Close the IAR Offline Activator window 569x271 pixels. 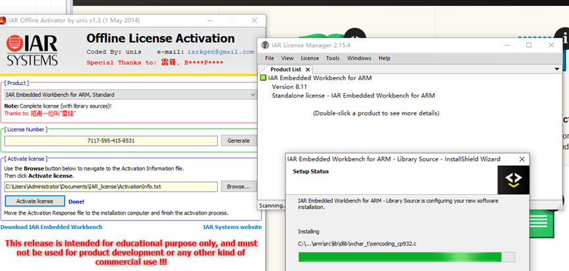tap(255, 20)
